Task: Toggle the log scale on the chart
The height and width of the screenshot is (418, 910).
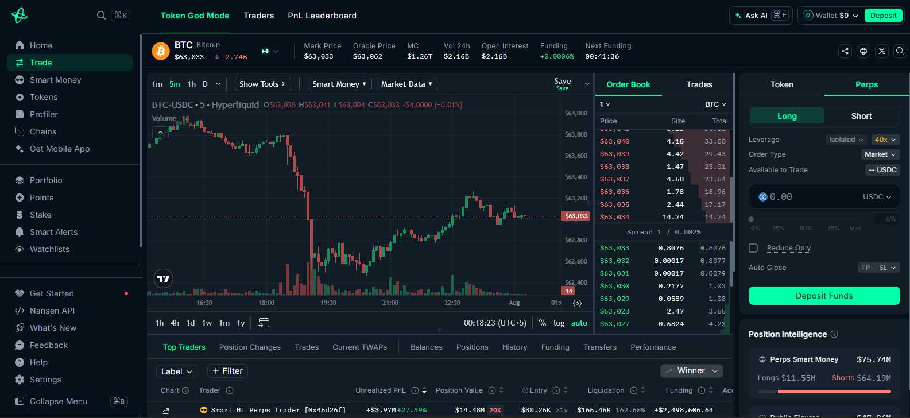Action: click(x=559, y=323)
